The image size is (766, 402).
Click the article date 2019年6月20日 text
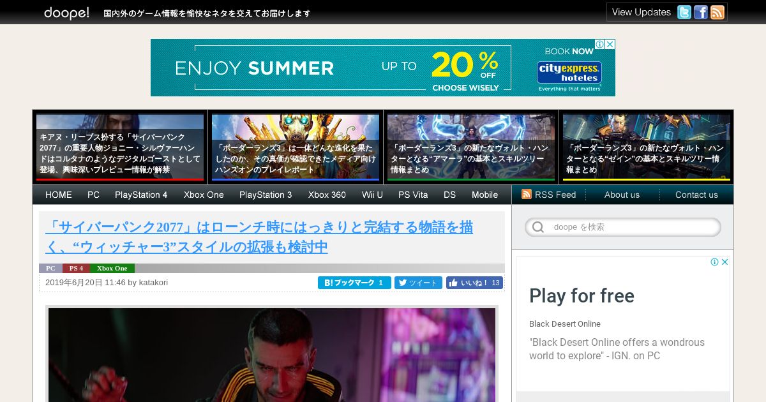(x=75, y=283)
